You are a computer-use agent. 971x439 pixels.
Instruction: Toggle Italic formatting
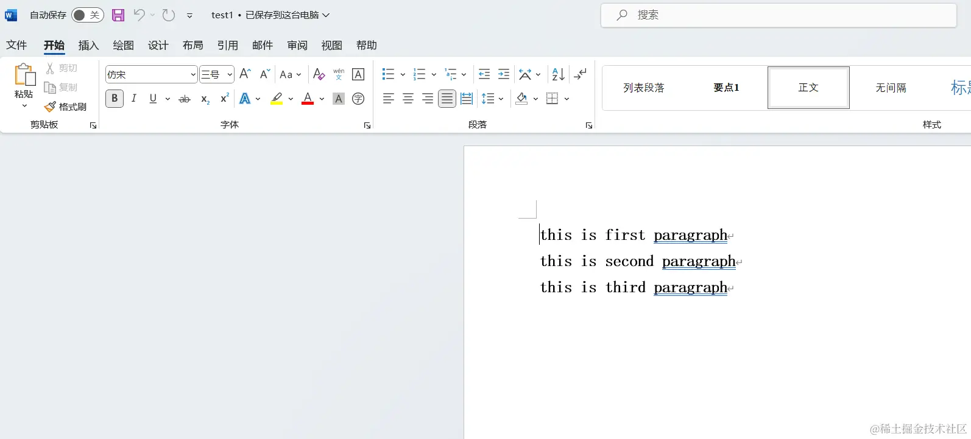pyautogui.click(x=133, y=99)
